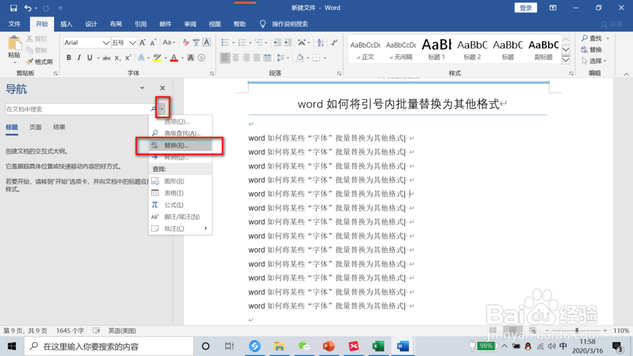This screenshot has width=633, height=356.
Task: Center the paragraph text
Action: (235, 58)
